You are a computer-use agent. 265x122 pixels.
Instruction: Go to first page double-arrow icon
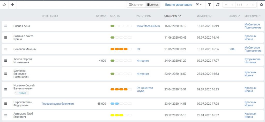pos(226,5)
